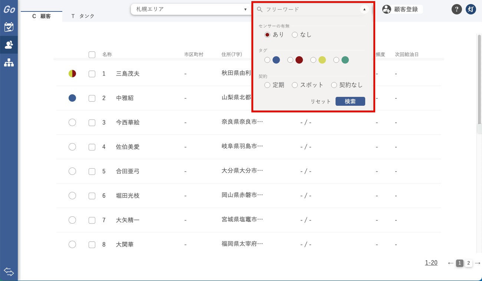Viewport: 482px width, 281px height.
Task: Go to previous page arrow
Action: (450, 263)
